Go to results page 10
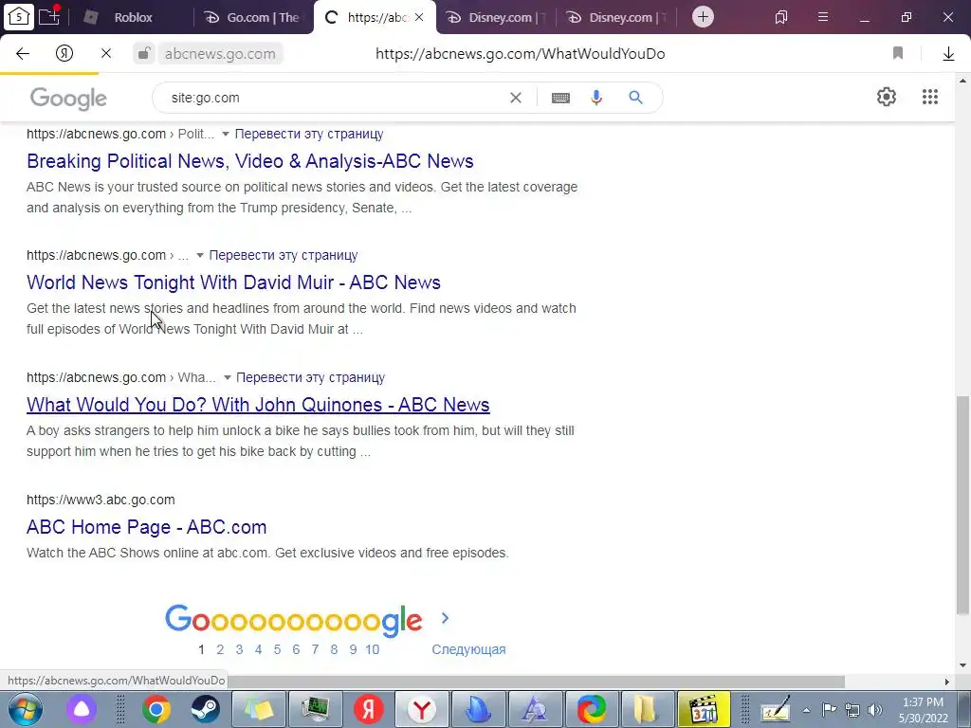This screenshot has width=971, height=728. click(x=372, y=649)
